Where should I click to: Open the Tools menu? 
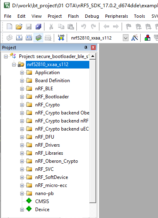[x=139, y=16]
